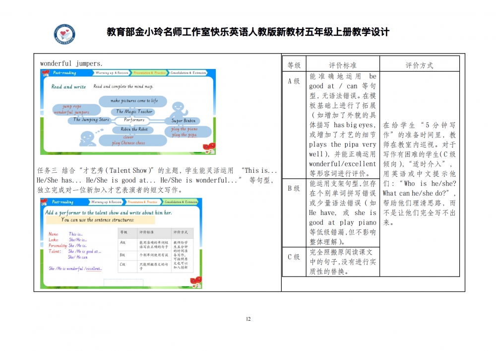Image resolution: width=496 pixels, height=351 pixels.
Task: Click the paragraph starting with 任务三
Action: [x=157, y=180]
